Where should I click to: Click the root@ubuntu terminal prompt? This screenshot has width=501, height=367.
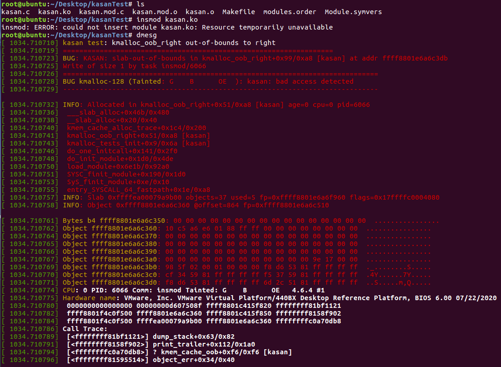tap(27, 4)
